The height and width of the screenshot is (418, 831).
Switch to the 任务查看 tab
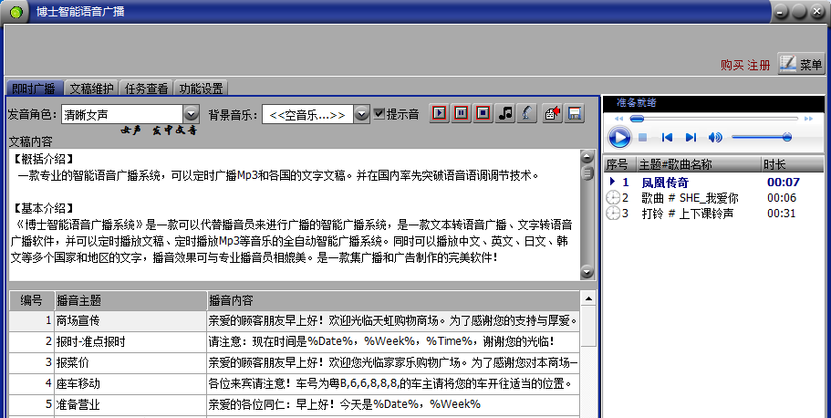pyautogui.click(x=146, y=89)
